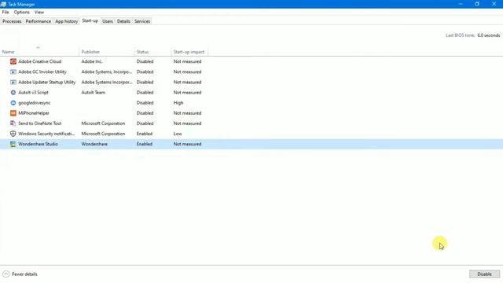Sort by the Start-up impact column header
Screen dimensions: 503x283
pos(189,52)
